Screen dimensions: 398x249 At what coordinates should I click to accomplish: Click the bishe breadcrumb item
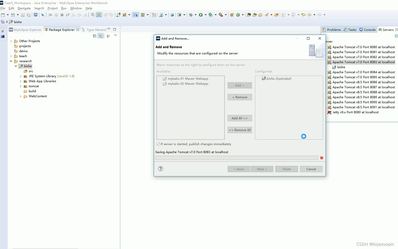coord(15,22)
